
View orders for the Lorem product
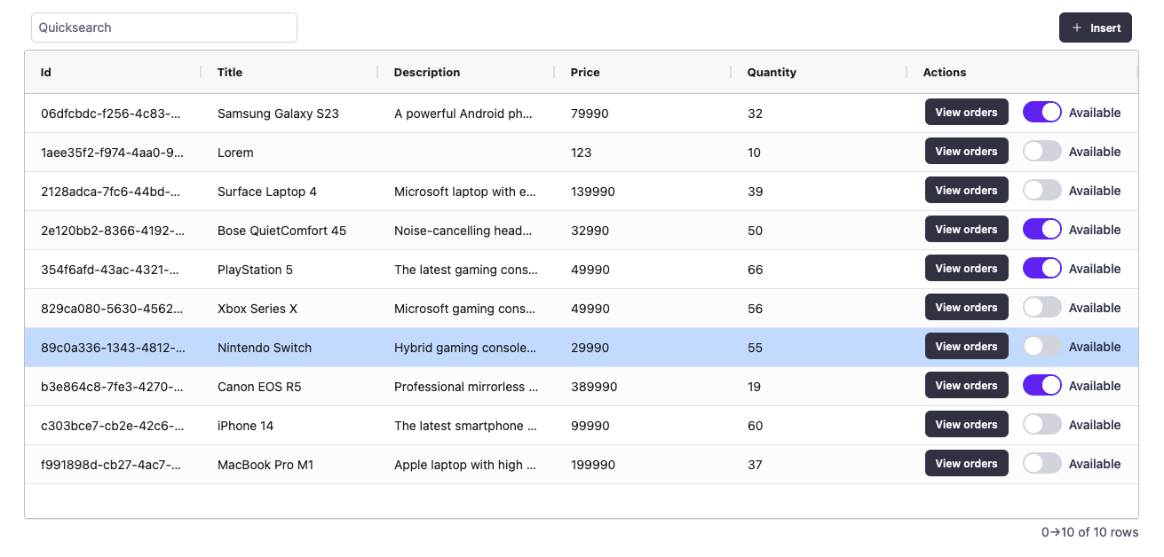(966, 151)
